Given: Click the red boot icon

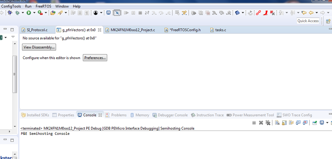Looking at the screenshot, I should [265, 13].
